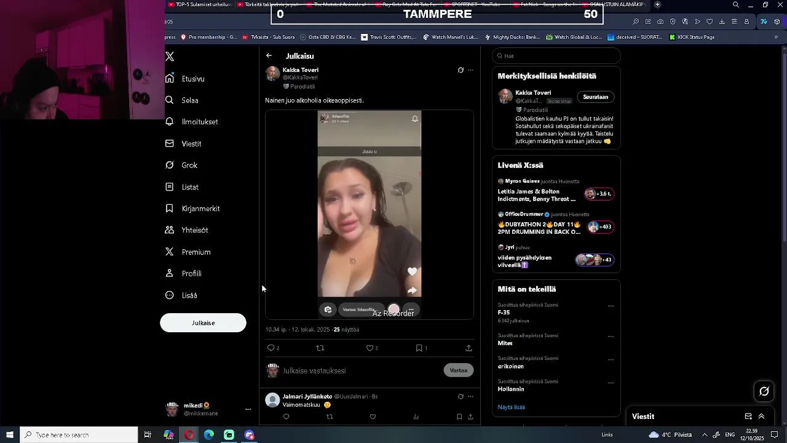787x443 pixels.
Task: Click the Vastaa reply button
Action: pyautogui.click(x=459, y=370)
